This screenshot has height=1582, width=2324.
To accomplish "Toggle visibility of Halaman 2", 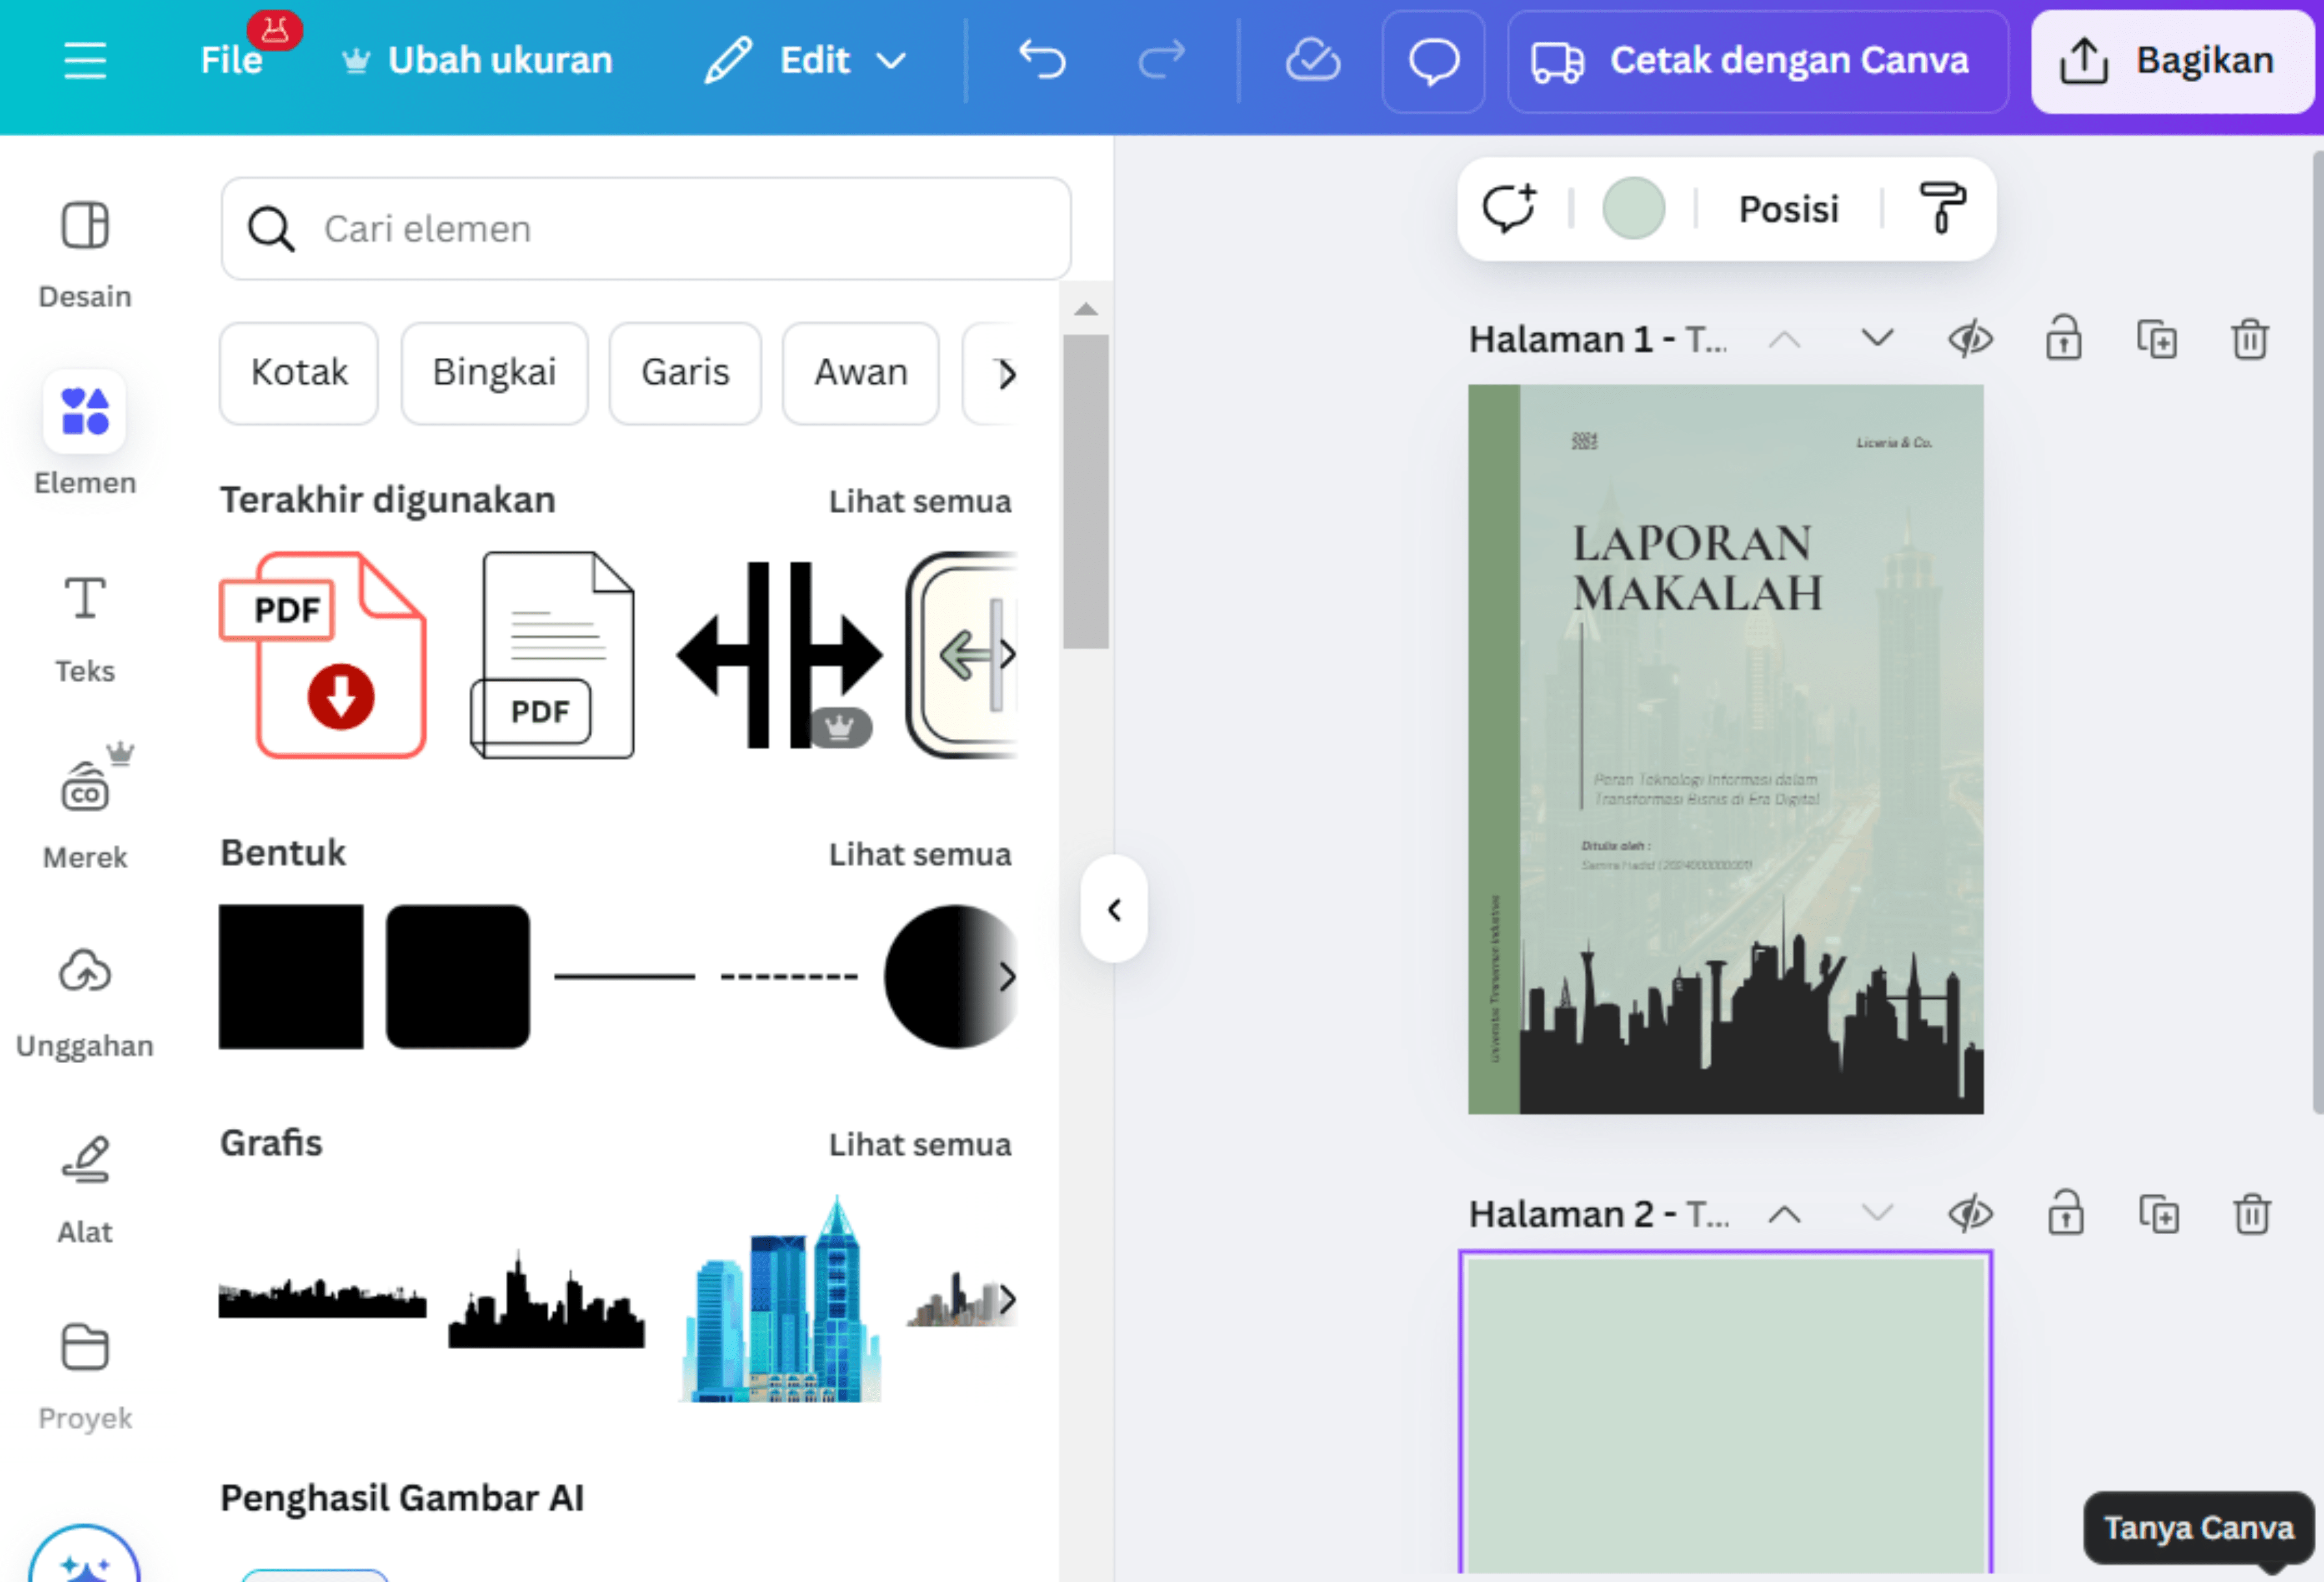I will click(1970, 1214).
